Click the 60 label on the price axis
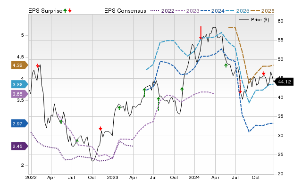The image size is (302, 180). click(x=281, y=21)
